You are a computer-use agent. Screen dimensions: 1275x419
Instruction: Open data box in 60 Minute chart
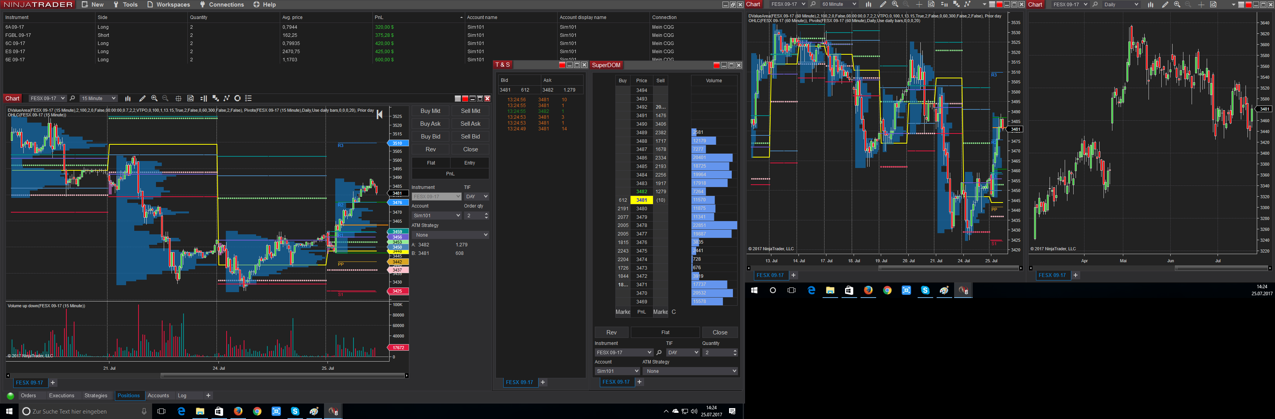coord(931,4)
